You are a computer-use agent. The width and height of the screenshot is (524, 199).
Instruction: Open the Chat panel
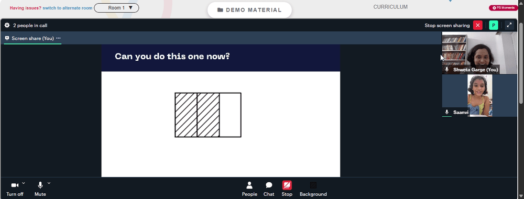269,189
